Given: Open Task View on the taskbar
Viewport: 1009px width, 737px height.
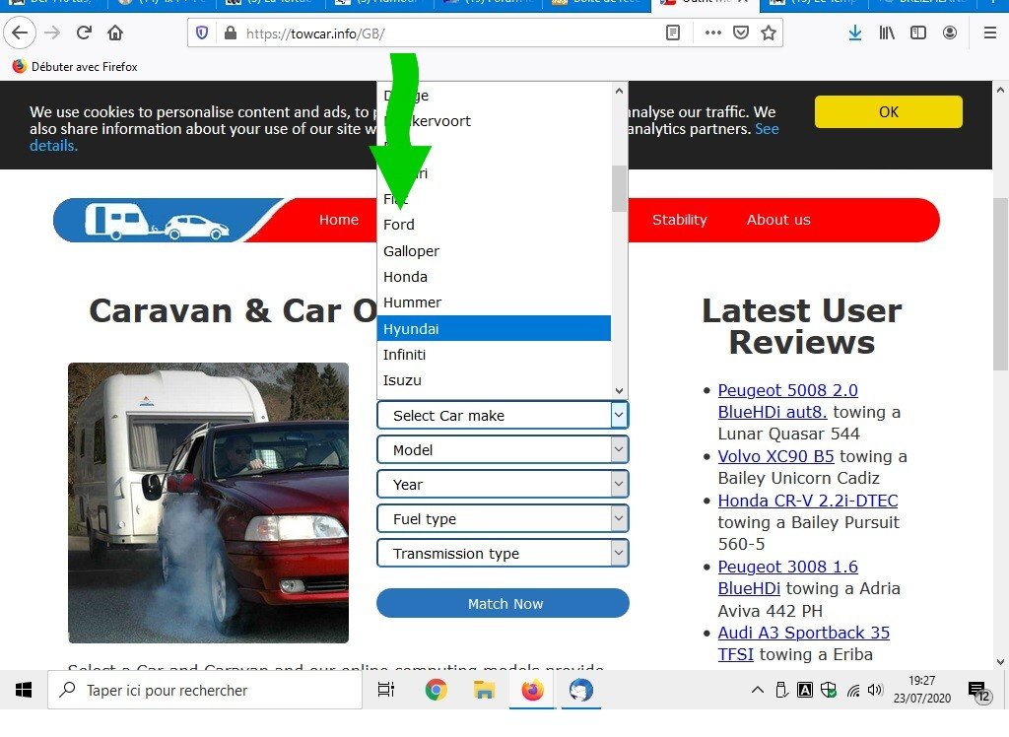Looking at the screenshot, I should [386, 690].
